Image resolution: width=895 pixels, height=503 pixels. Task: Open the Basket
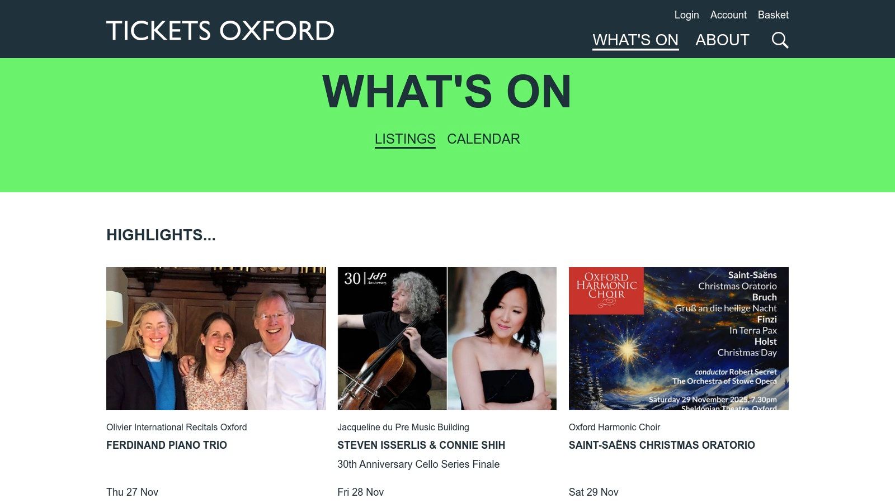click(x=774, y=15)
